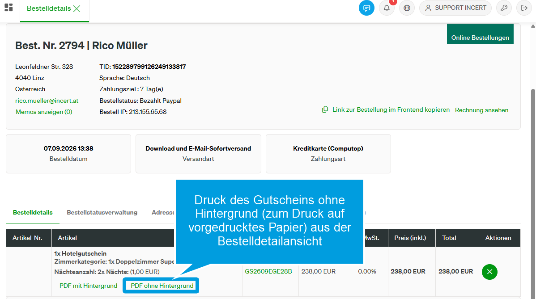This screenshot has height=299, width=536.
Task: Open the blue chat messages icon
Action: pyautogui.click(x=366, y=8)
